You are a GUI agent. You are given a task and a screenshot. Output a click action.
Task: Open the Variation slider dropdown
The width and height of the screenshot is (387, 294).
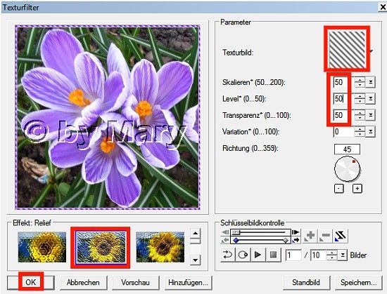click(x=370, y=132)
